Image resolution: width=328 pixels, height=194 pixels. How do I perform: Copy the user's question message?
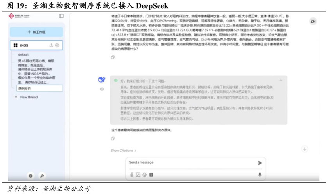click(113, 57)
